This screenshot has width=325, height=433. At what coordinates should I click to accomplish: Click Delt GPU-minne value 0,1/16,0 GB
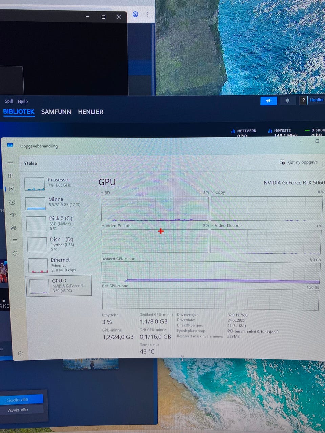coord(155,337)
